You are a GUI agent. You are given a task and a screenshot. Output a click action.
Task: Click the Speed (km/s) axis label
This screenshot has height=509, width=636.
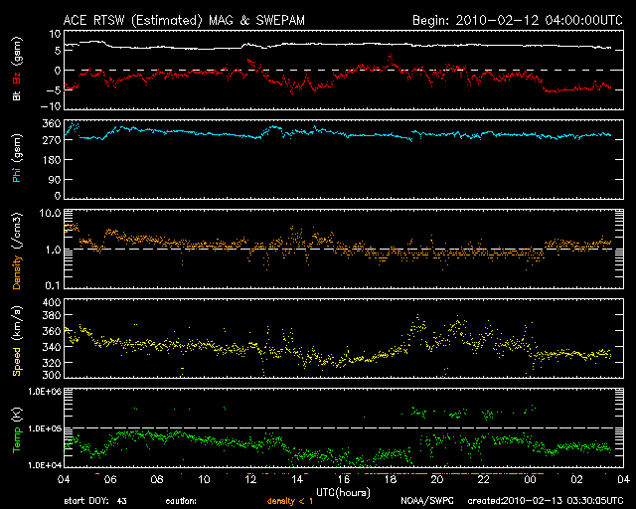point(17,338)
